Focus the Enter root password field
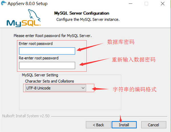The height and width of the screenshot is (132, 171). pos(47,51)
